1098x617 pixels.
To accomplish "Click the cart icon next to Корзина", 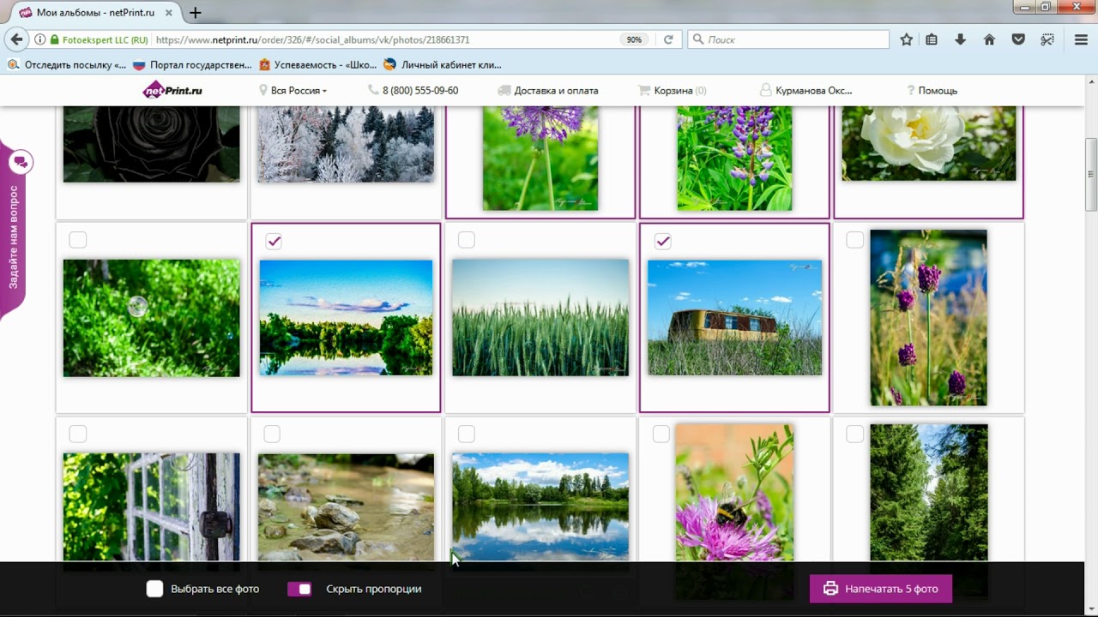I will coord(644,90).
